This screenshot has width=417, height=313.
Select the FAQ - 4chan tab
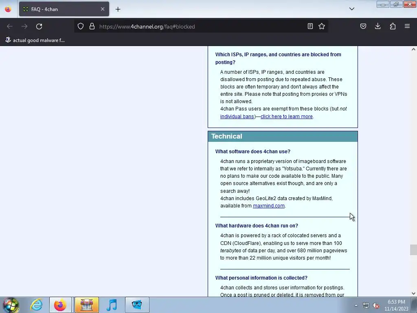click(x=64, y=9)
